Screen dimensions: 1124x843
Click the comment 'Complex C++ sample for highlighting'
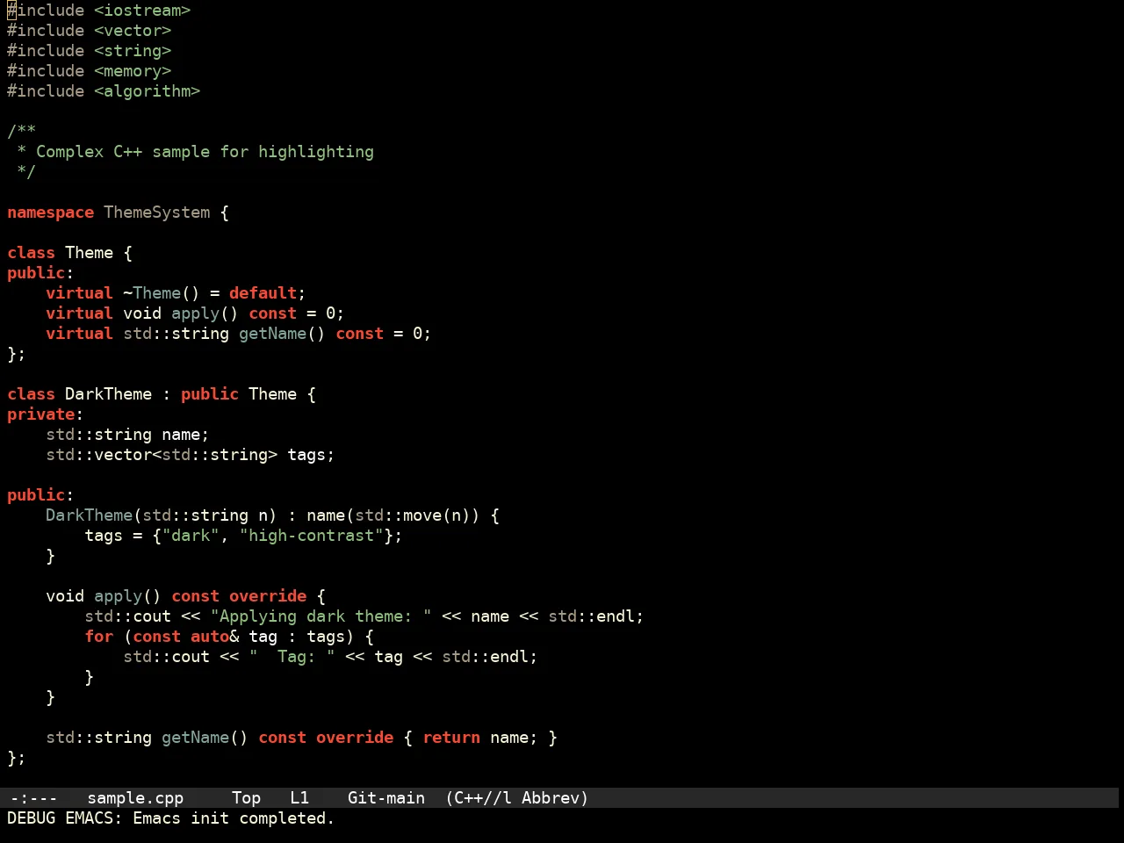tap(205, 152)
